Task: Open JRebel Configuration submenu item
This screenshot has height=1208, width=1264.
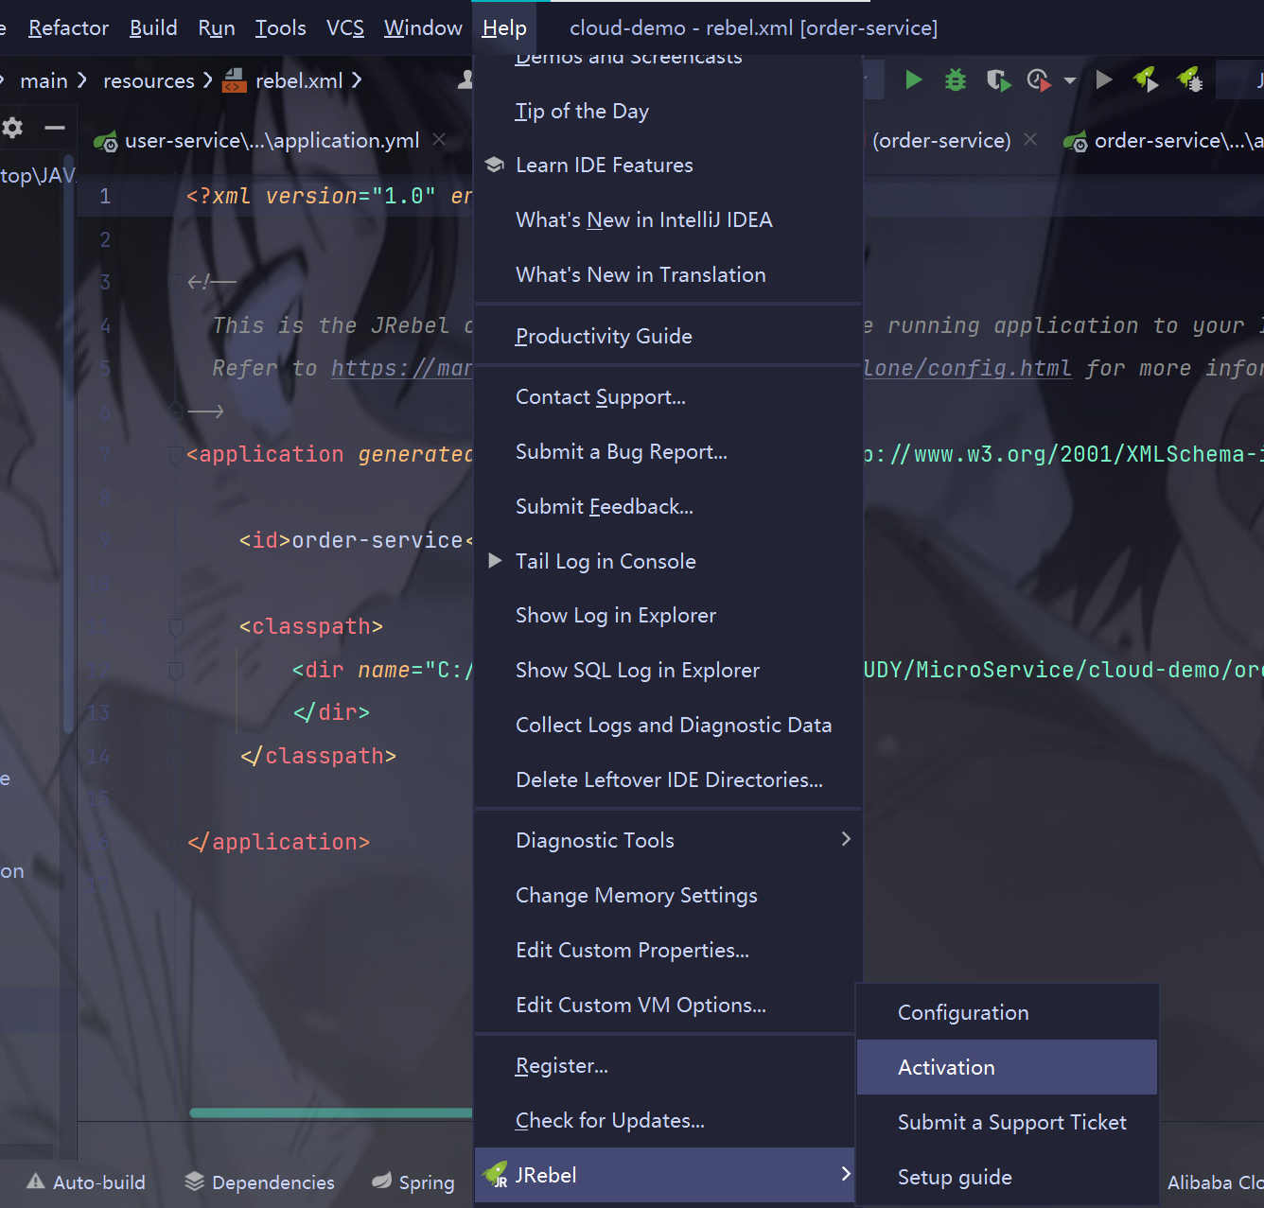Action: tap(1007, 1012)
